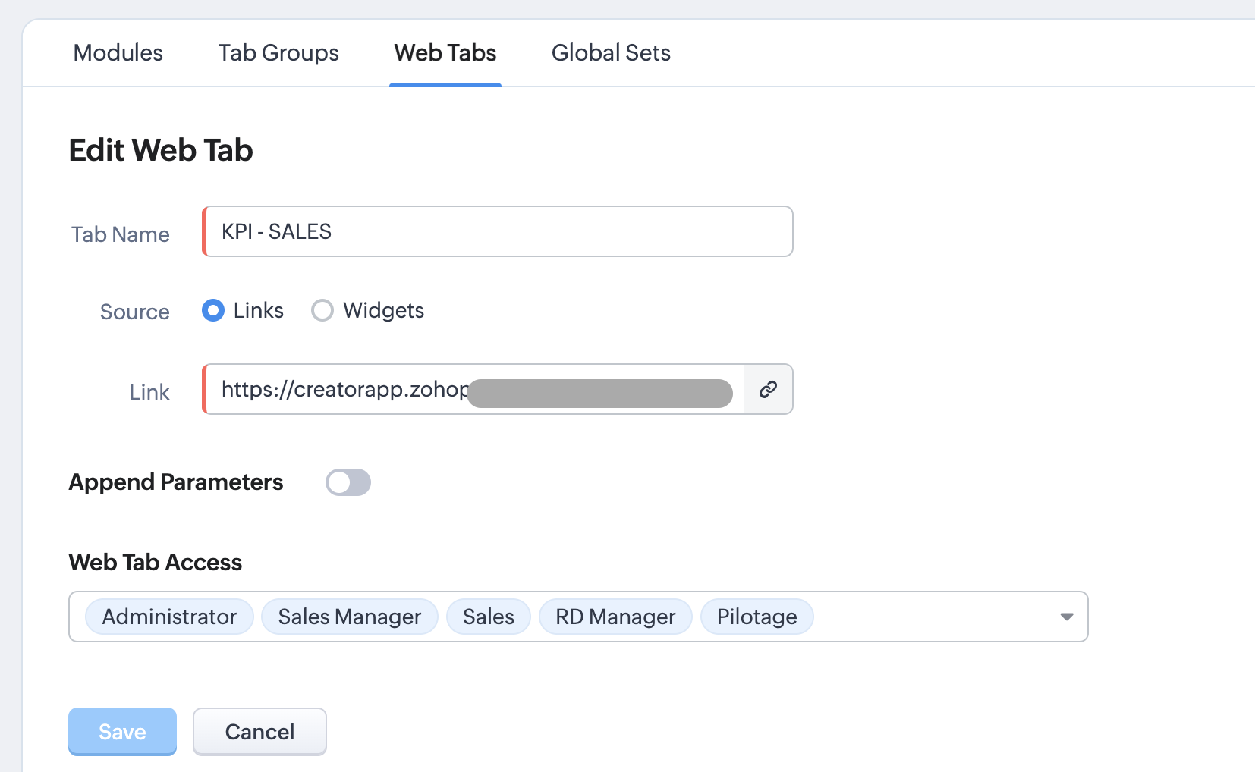Viewport: 1255px width, 772px height.
Task: Go to the Global Sets tab
Action: click(x=611, y=53)
